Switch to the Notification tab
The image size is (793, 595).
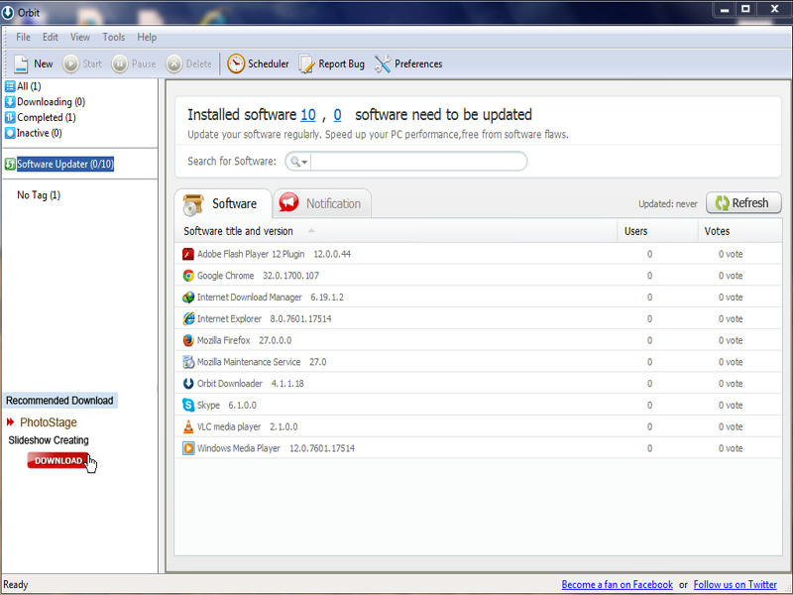coord(321,204)
